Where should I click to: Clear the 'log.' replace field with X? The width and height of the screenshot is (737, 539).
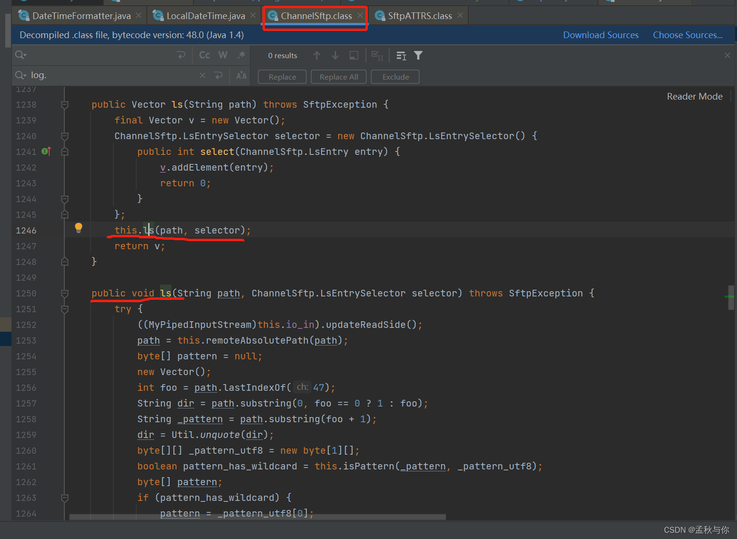tap(202, 75)
